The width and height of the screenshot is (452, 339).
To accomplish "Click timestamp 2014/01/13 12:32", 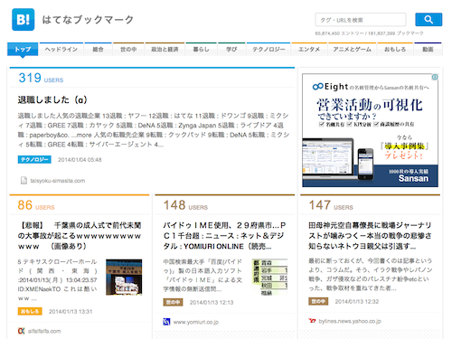I will [357, 302].
